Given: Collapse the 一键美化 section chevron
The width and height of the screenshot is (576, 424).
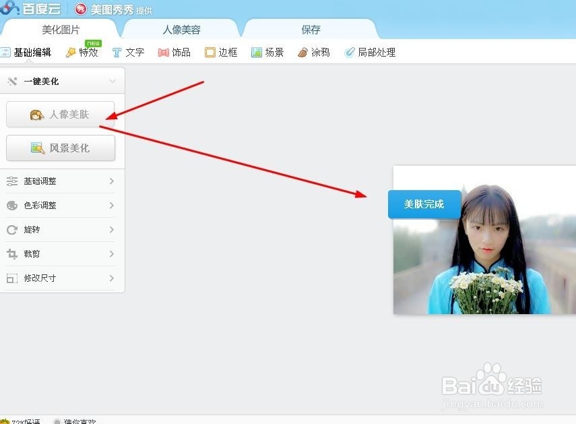Looking at the screenshot, I should [113, 81].
